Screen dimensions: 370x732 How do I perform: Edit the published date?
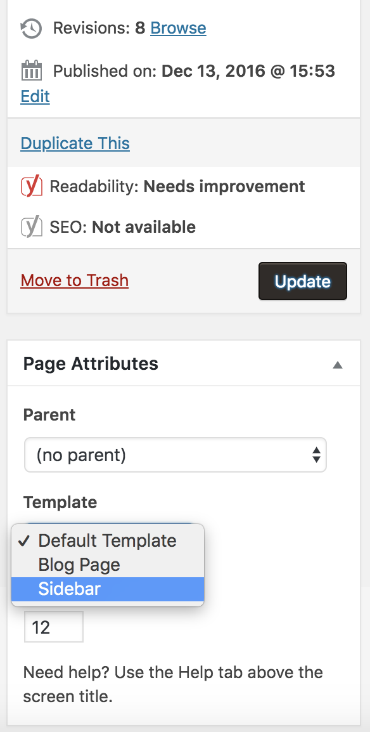click(35, 96)
